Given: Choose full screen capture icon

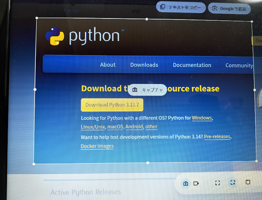Looking at the screenshot, I should 217,183.
